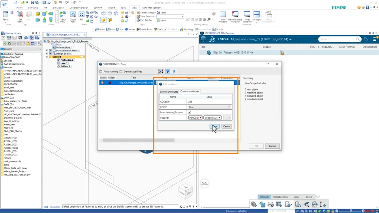Select the Round feature tool

click(x=100, y=29)
